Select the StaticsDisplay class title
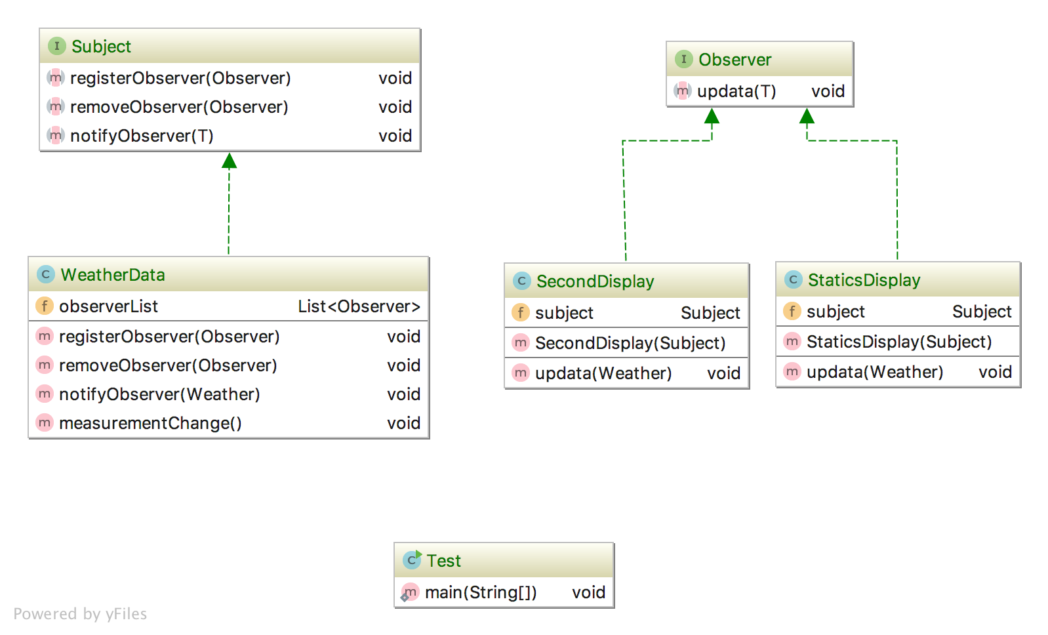 (x=864, y=280)
